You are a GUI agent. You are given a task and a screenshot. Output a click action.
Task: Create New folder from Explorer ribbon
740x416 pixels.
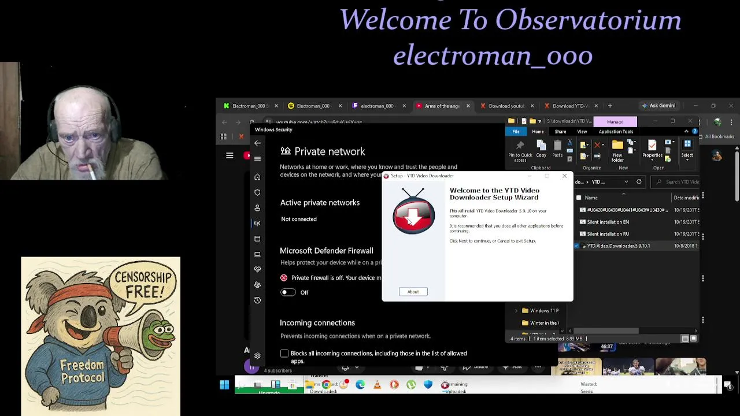click(617, 151)
